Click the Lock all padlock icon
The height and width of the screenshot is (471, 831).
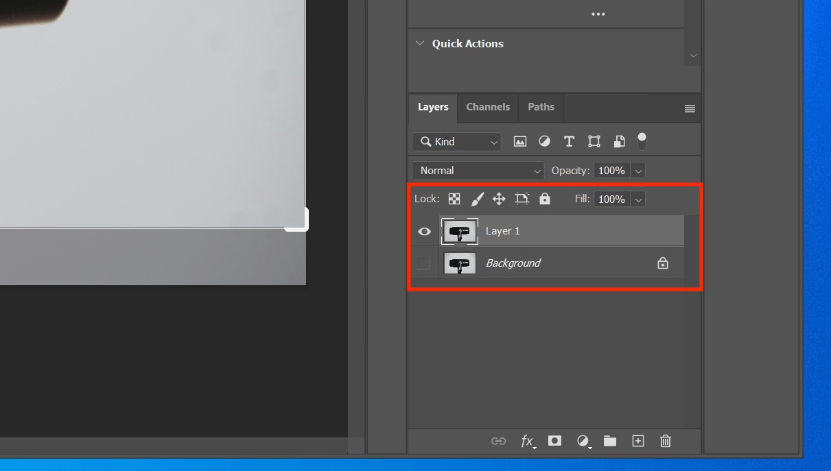[x=545, y=199]
